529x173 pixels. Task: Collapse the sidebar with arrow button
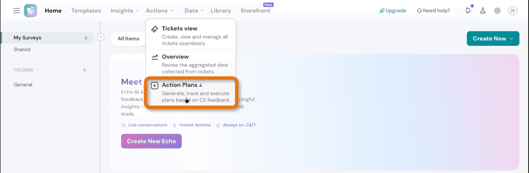pos(101,37)
